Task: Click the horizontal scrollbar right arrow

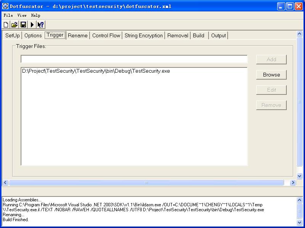Action: (293, 183)
